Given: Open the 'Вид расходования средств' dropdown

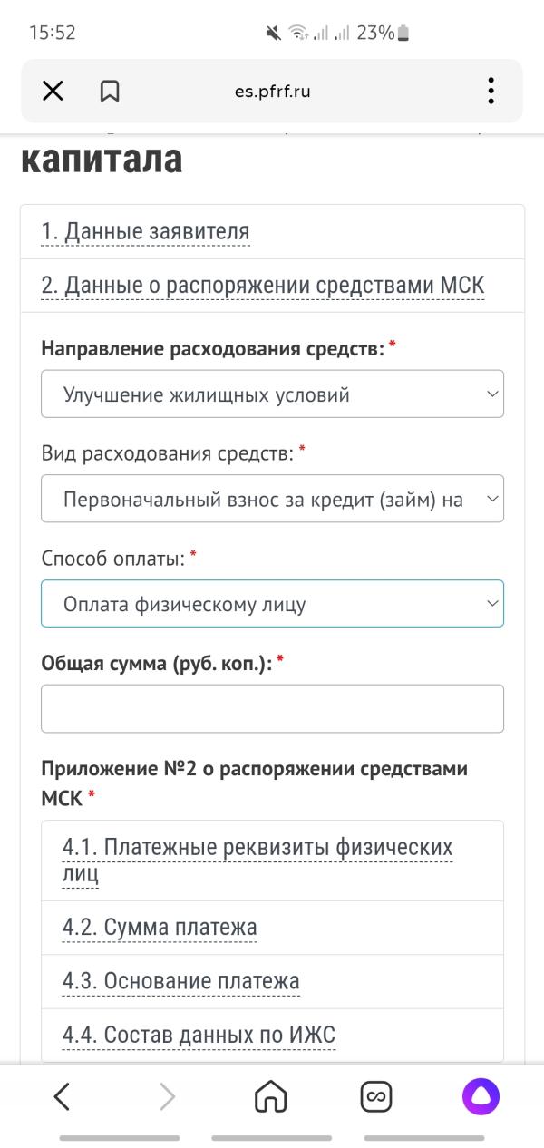Looking at the screenshot, I should 272,499.
